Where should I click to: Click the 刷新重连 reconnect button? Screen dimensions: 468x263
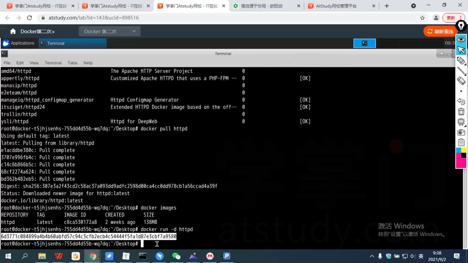tap(440, 31)
